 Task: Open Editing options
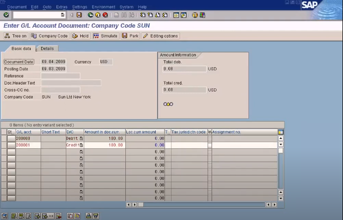click(x=161, y=36)
